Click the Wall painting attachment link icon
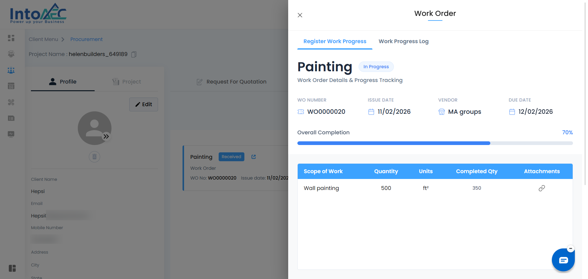588x279 pixels. (x=541, y=188)
